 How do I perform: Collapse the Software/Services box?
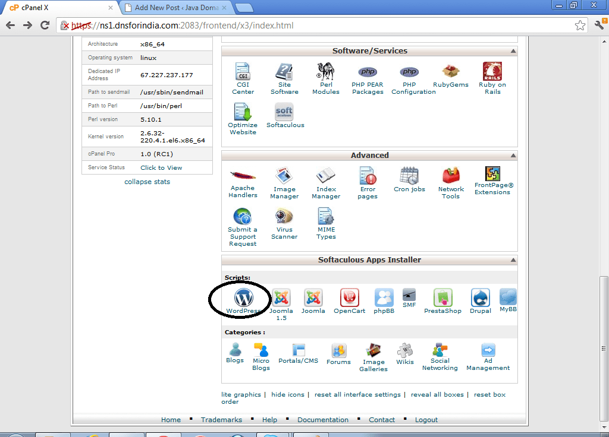(513, 51)
